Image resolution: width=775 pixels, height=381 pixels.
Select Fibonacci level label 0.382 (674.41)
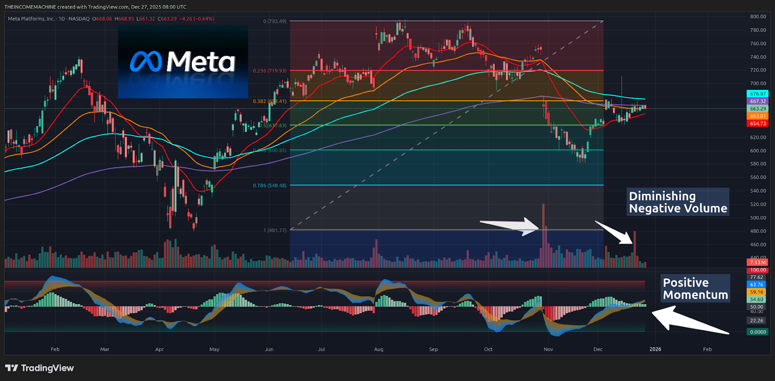[x=270, y=101]
